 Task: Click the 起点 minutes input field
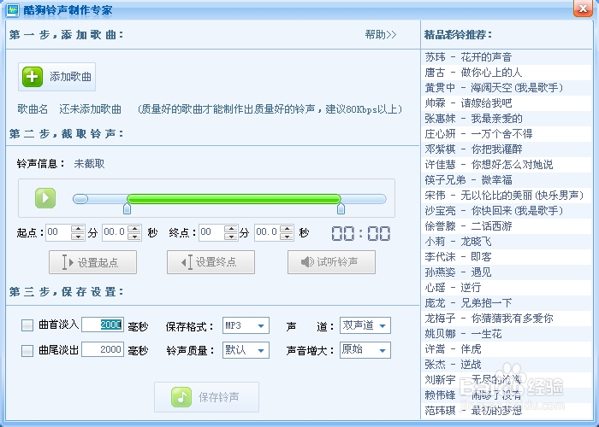click(58, 232)
